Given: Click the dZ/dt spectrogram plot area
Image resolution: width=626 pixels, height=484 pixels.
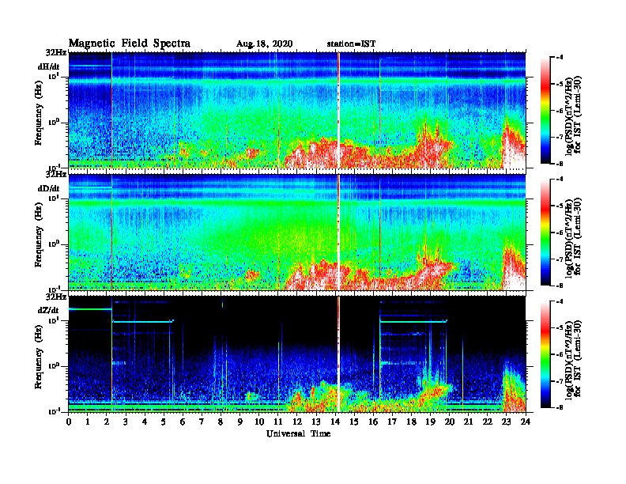Looking at the screenshot, I should coord(297,354).
